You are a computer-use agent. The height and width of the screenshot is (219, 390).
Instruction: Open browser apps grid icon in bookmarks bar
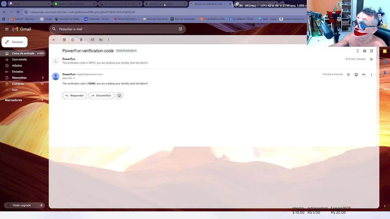pos(4,19)
